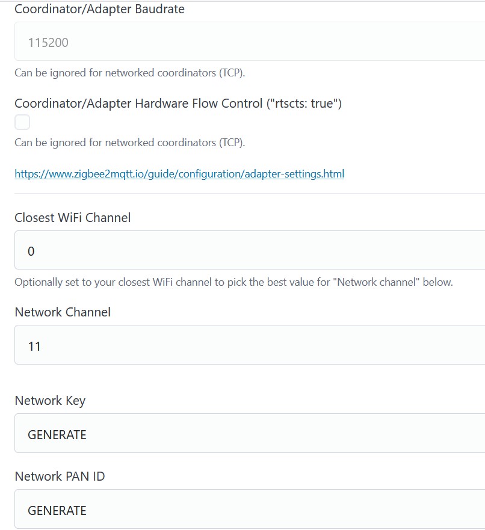Toggle the Hardware Flow Control checkbox
The height and width of the screenshot is (530, 485).
22,123
